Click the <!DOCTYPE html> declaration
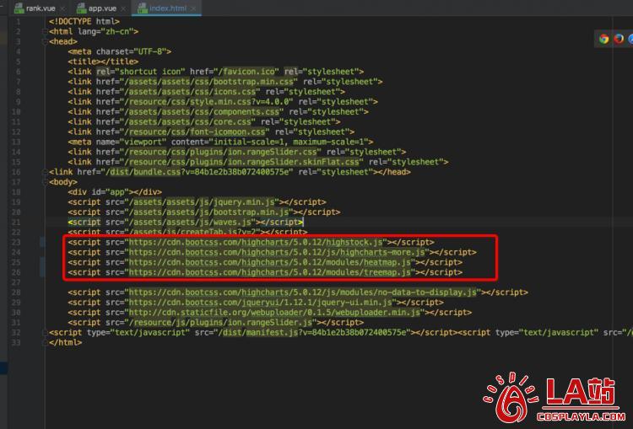This screenshot has height=429, width=633. pos(84,21)
